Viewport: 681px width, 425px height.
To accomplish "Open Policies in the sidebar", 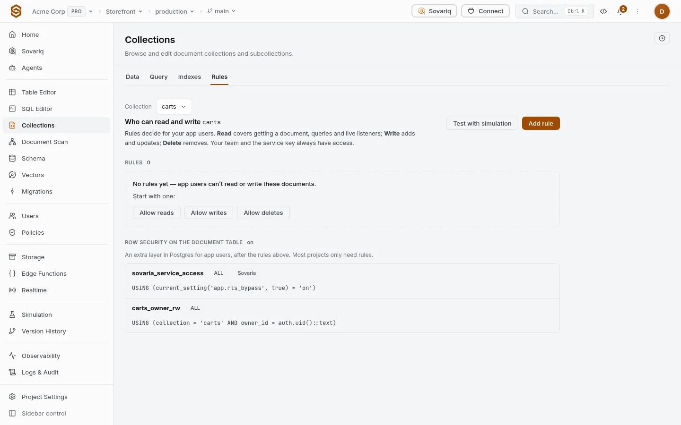I will pos(57,232).
